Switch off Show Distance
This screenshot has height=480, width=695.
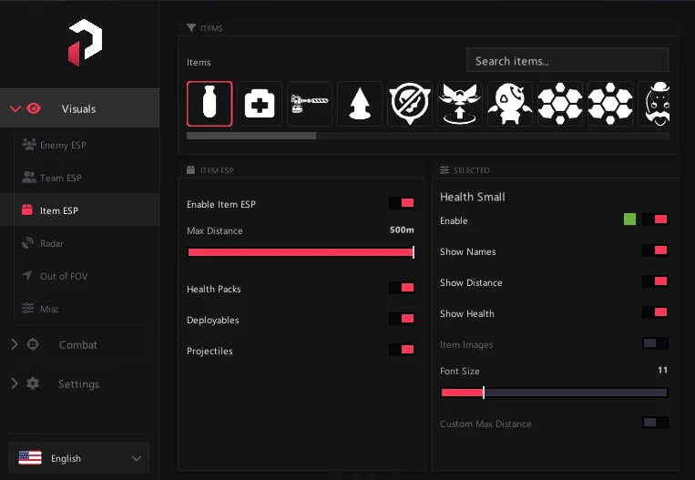tap(655, 281)
